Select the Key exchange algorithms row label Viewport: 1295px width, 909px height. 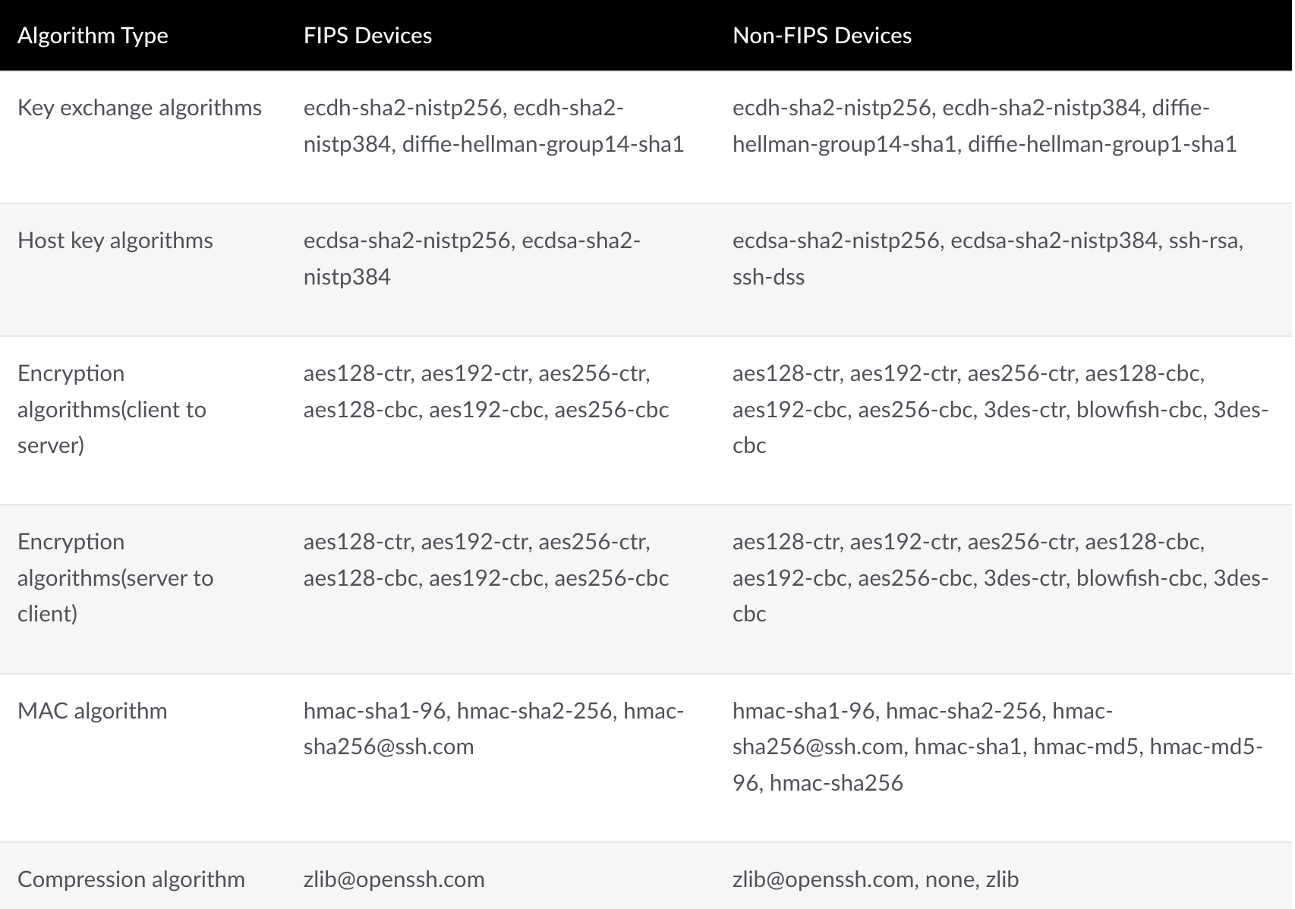(140, 108)
